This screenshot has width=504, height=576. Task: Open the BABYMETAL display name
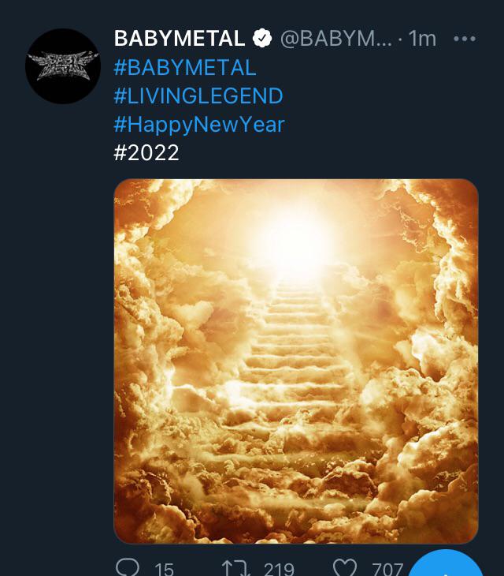180,38
